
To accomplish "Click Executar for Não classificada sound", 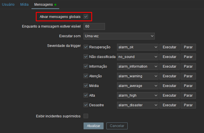I will pos(169,57).
